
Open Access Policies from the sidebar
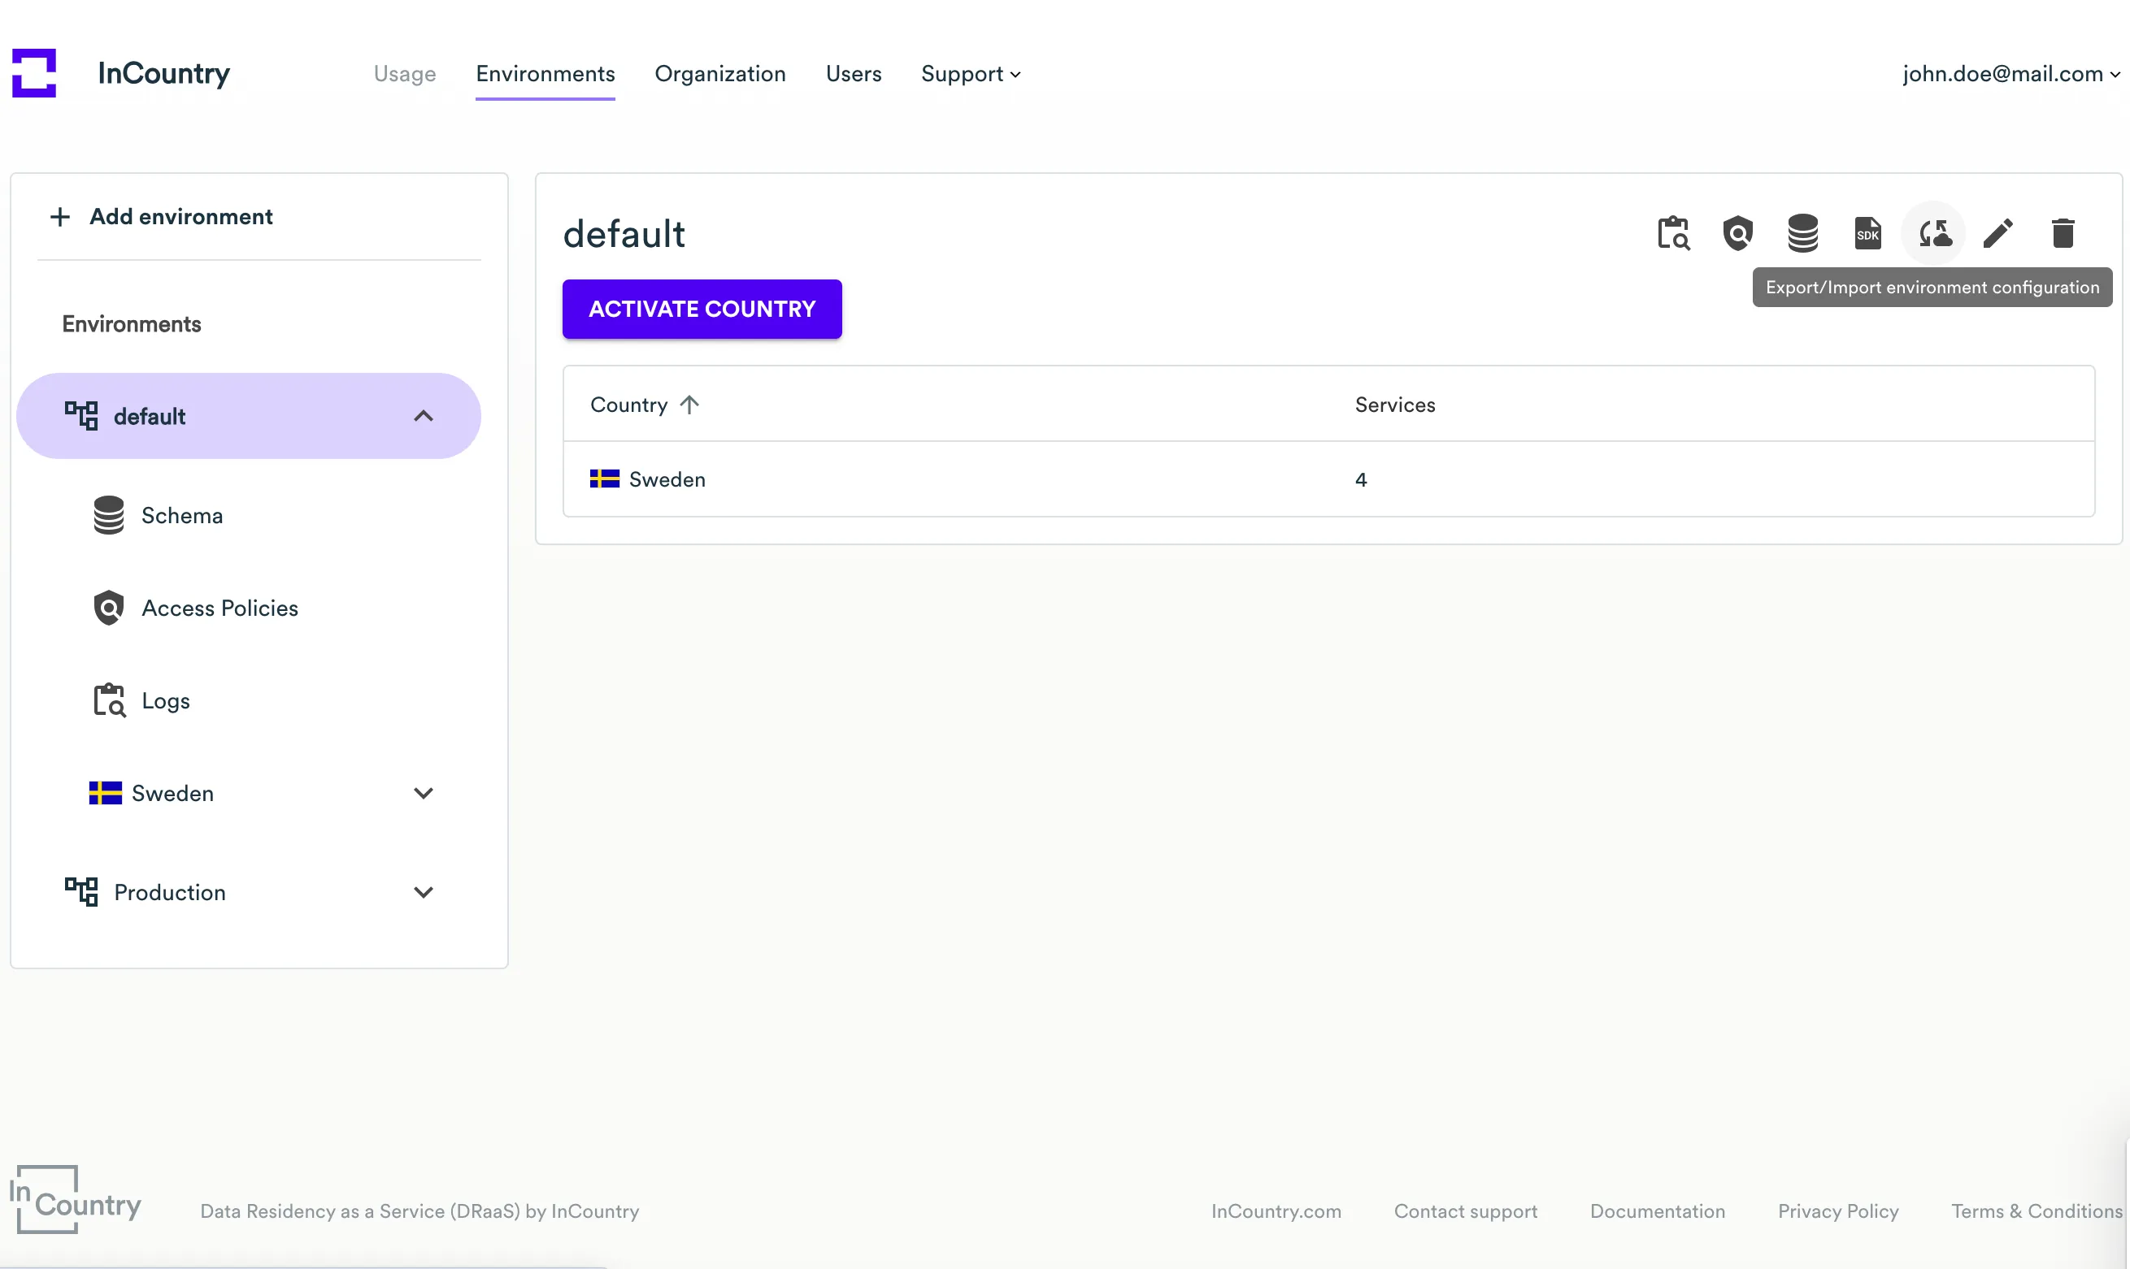(220, 608)
